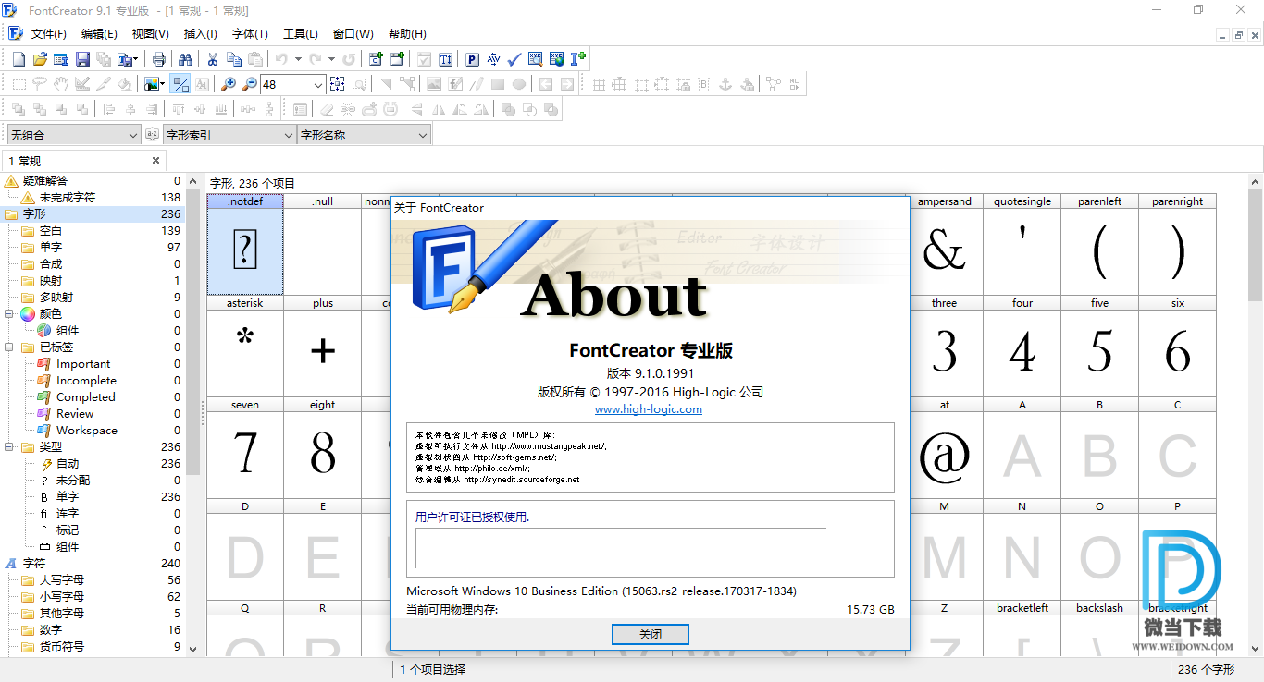
Task: Click the Print toolbar icon
Action: (x=159, y=59)
